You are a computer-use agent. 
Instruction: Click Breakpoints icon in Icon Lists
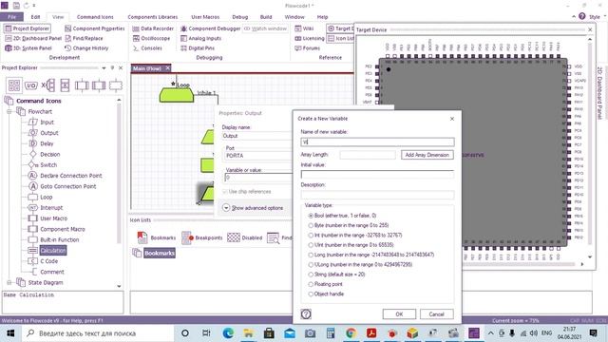(202, 237)
